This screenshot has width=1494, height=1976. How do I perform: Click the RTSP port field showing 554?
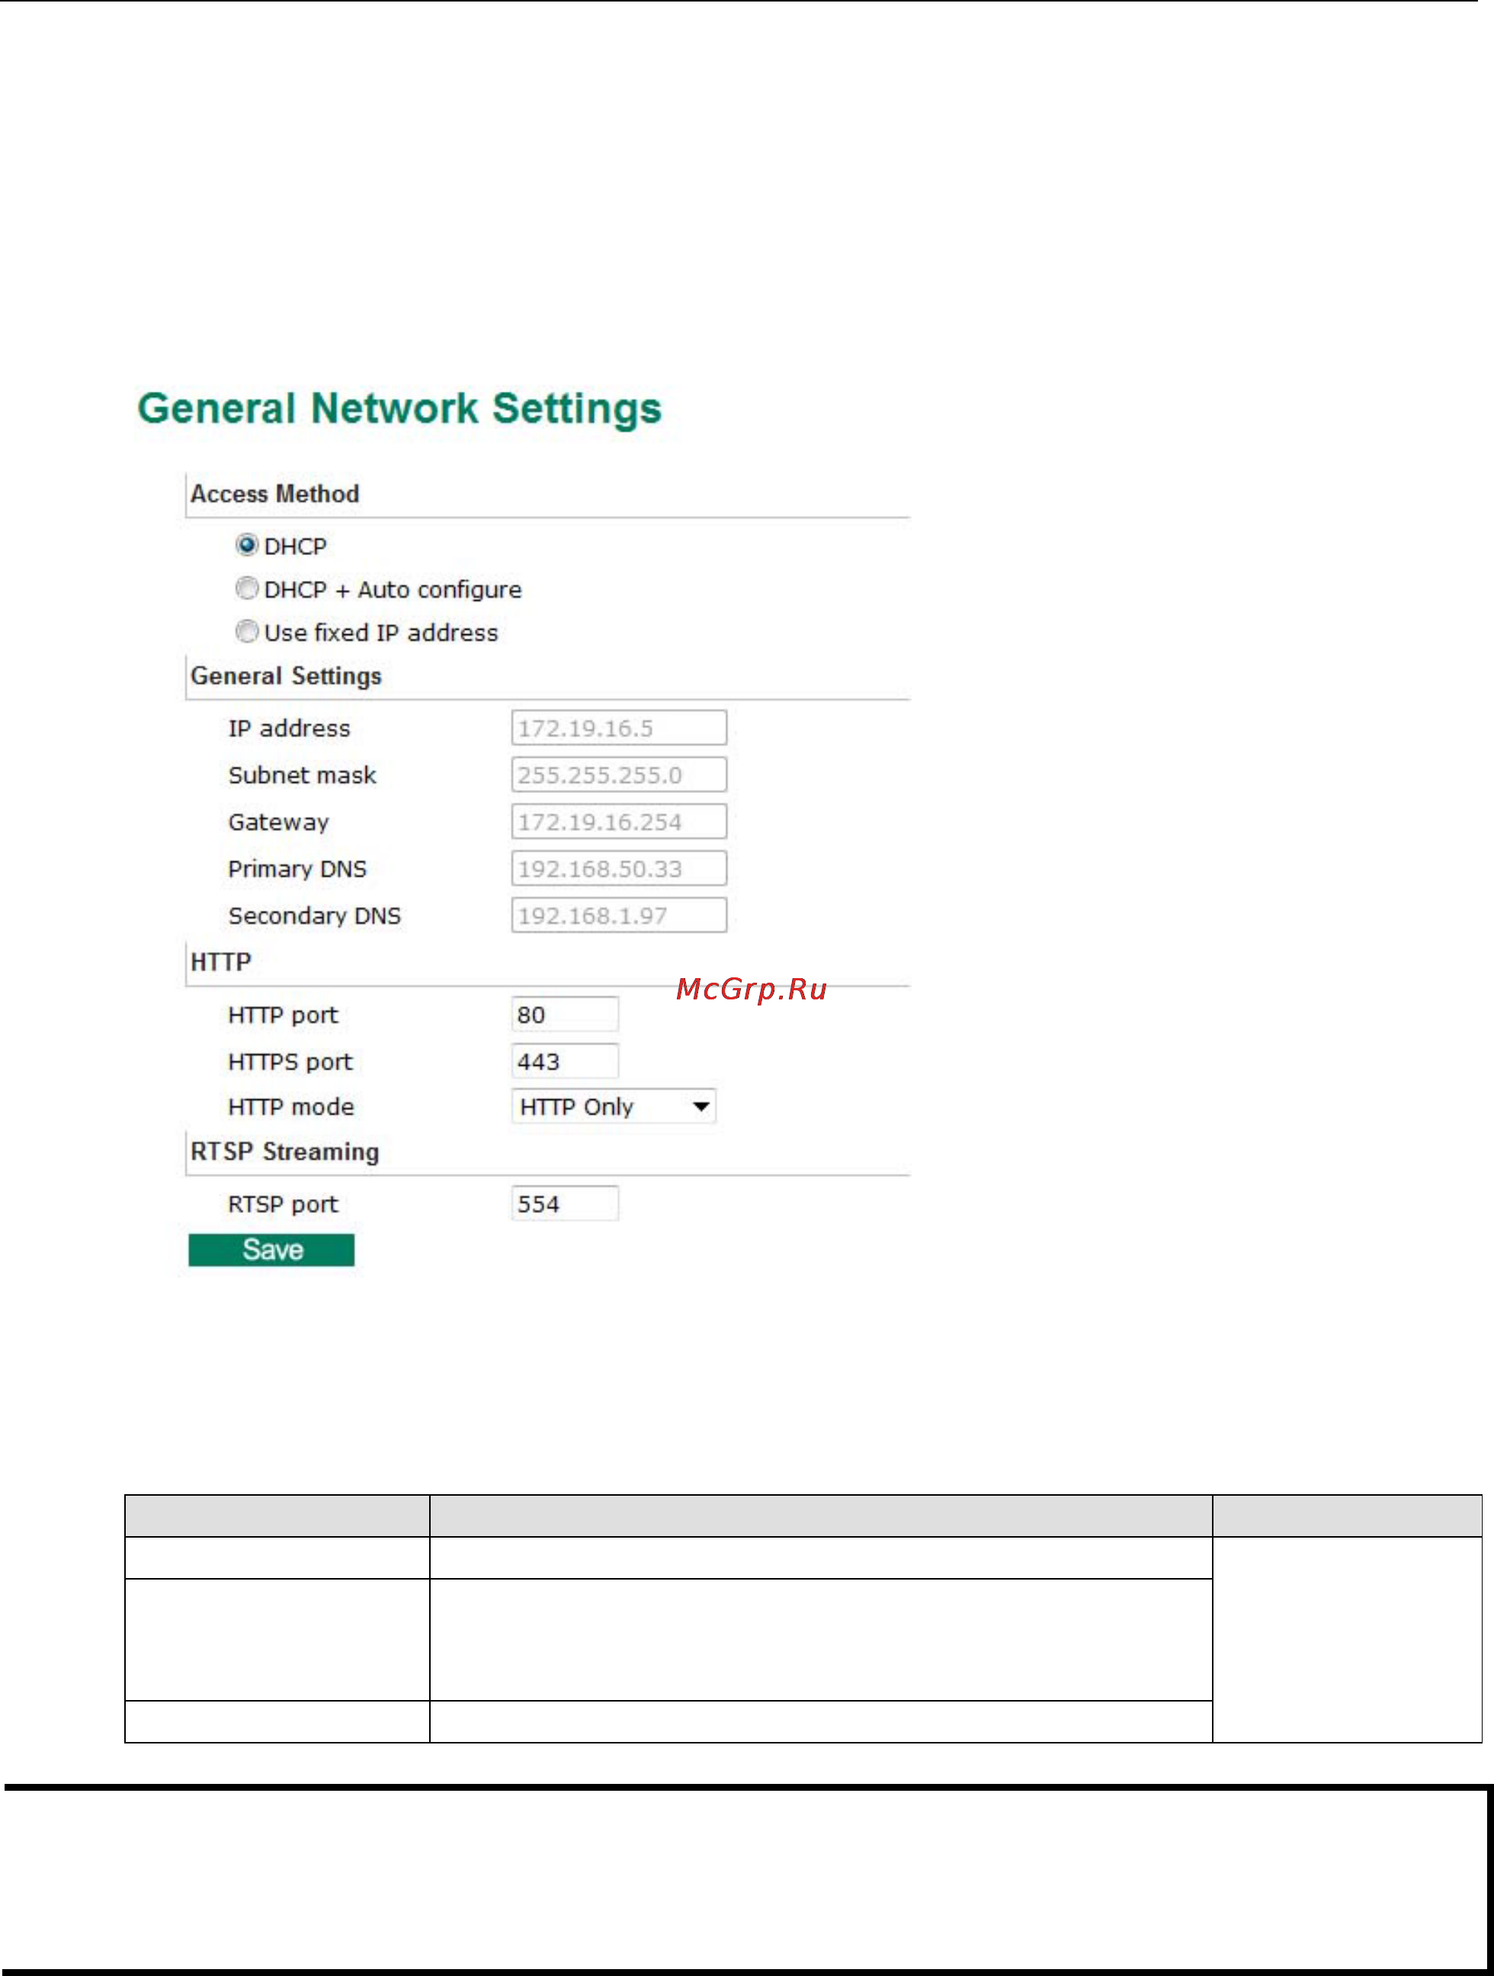(x=566, y=1205)
